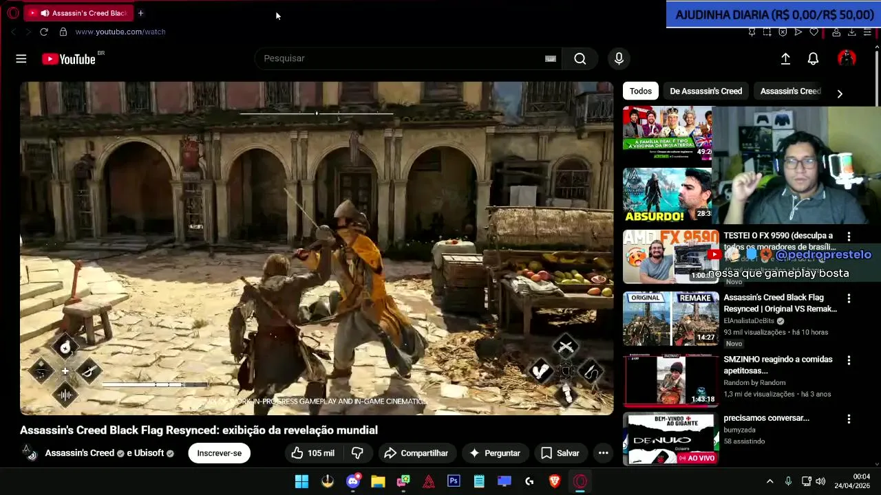The height and width of the screenshot is (495, 881).
Task: Click the magnifier search button
Action: click(x=580, y=58)
